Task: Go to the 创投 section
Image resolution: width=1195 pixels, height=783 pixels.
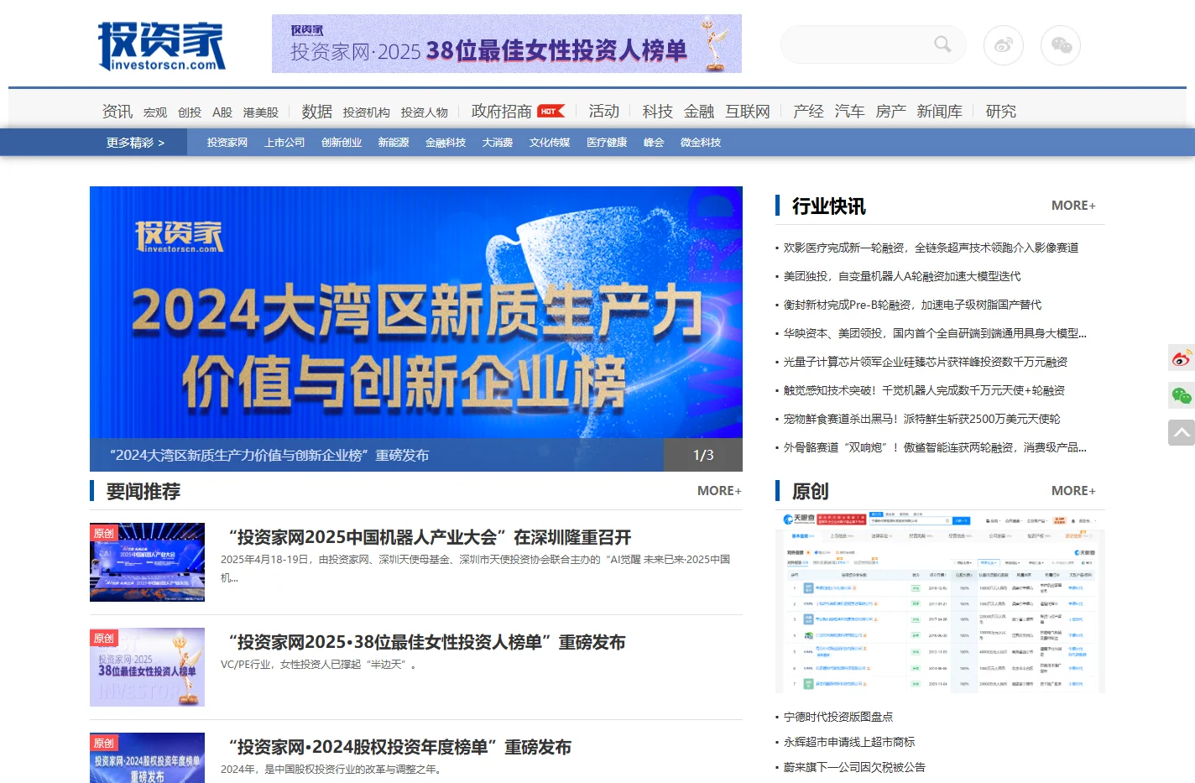Action: click(x=190, y=112)
